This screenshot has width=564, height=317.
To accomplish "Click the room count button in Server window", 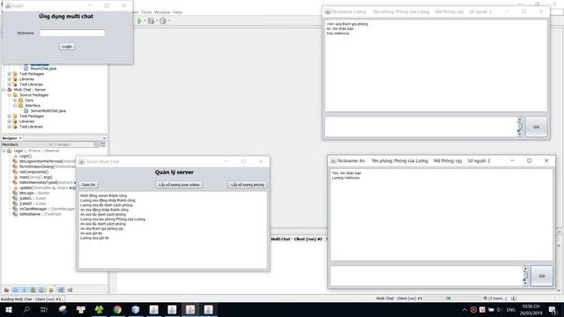I will coord(248,185).
